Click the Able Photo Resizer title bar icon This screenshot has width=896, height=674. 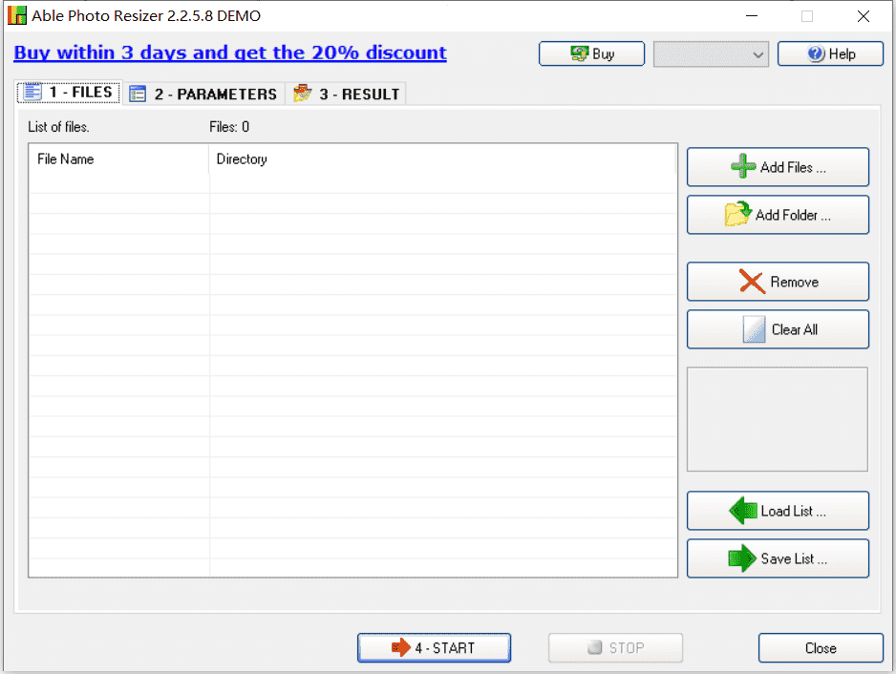17,15
